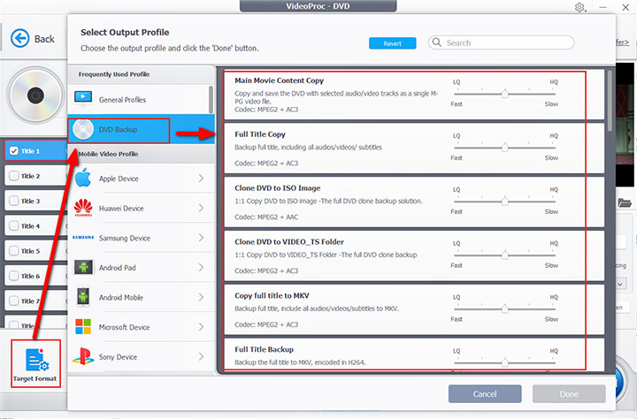Open the output folder icon
The image size is (637, 419).
(x=625, y=202)
